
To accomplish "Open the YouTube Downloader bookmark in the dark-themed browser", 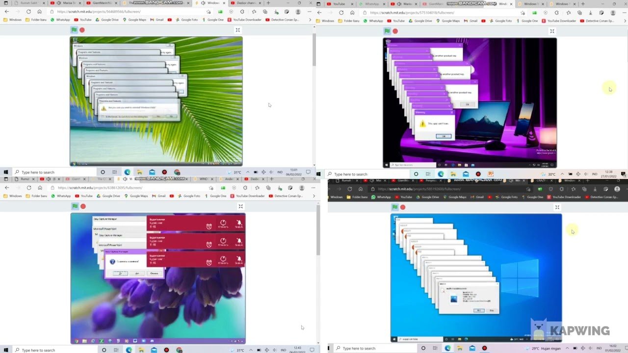I will point(564,197).
